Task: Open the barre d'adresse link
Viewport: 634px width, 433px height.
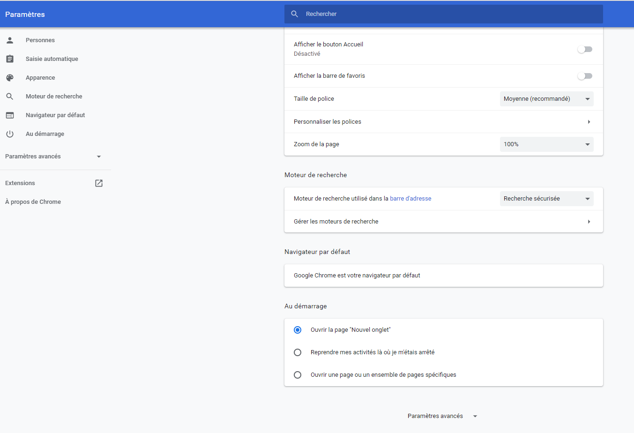Action: (x=410, y=199)
